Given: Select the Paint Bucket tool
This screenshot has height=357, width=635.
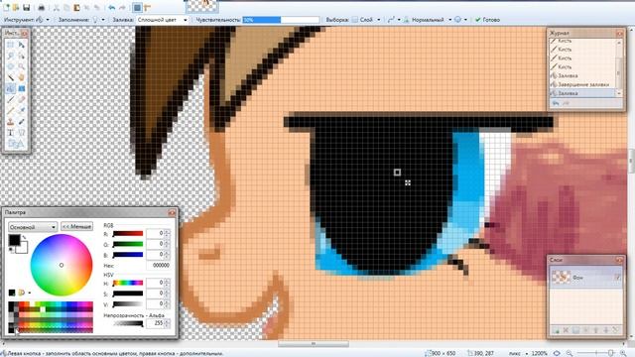Looking at the screenshot, I should click(11, 88).
